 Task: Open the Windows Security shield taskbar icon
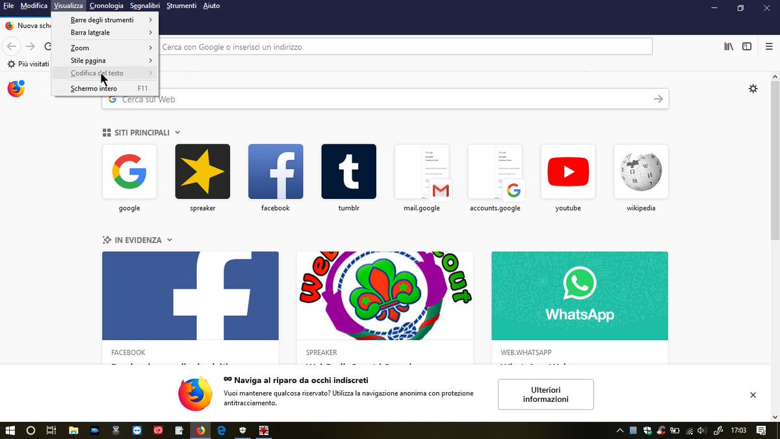pyautogui.click(x=242, y=431)
